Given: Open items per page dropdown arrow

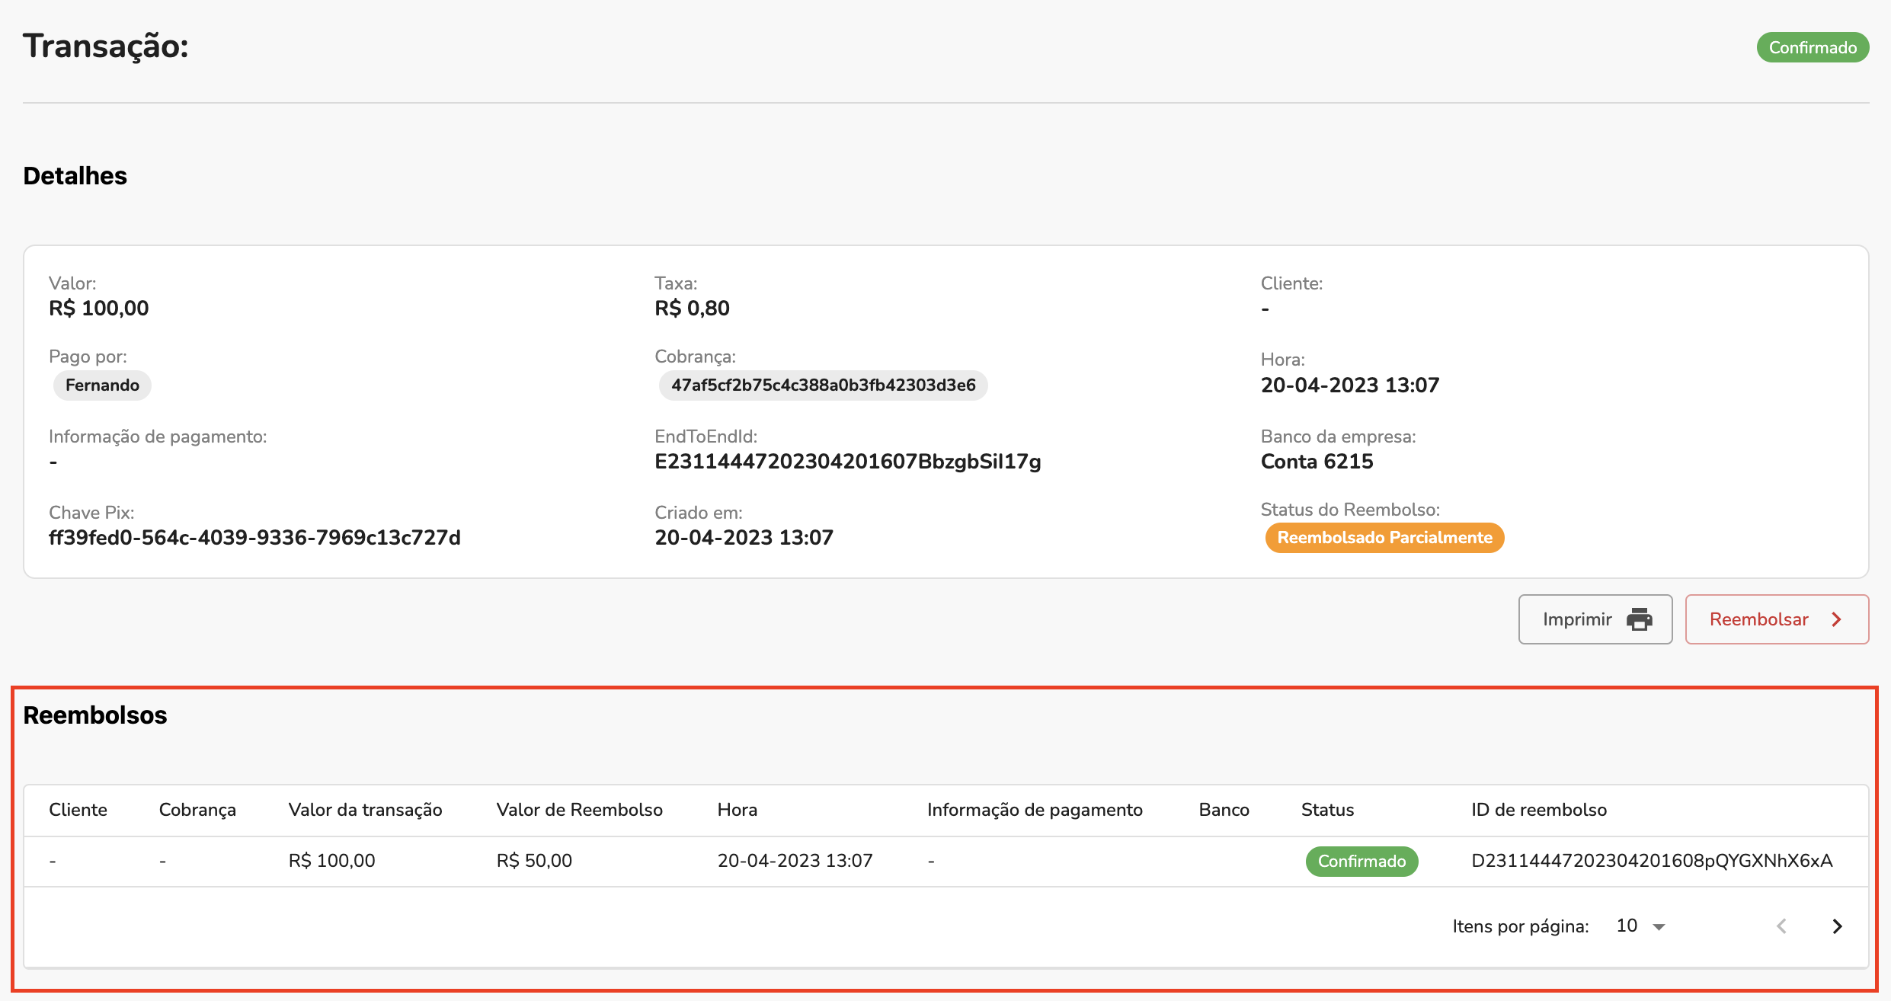Looking at the screenshot, I should (x=1659, y=927).
